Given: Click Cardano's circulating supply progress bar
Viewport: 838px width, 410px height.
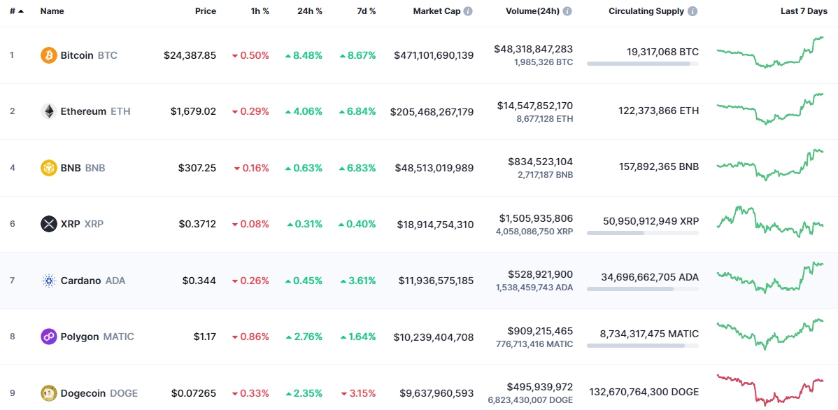Looking at the screenshot, I should 642,289.
